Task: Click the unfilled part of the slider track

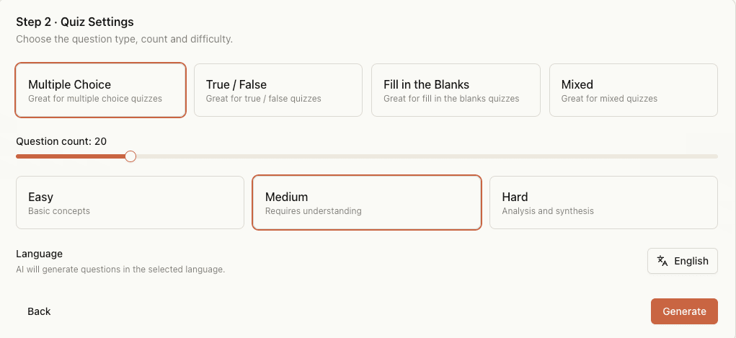Action: point(425,156)
